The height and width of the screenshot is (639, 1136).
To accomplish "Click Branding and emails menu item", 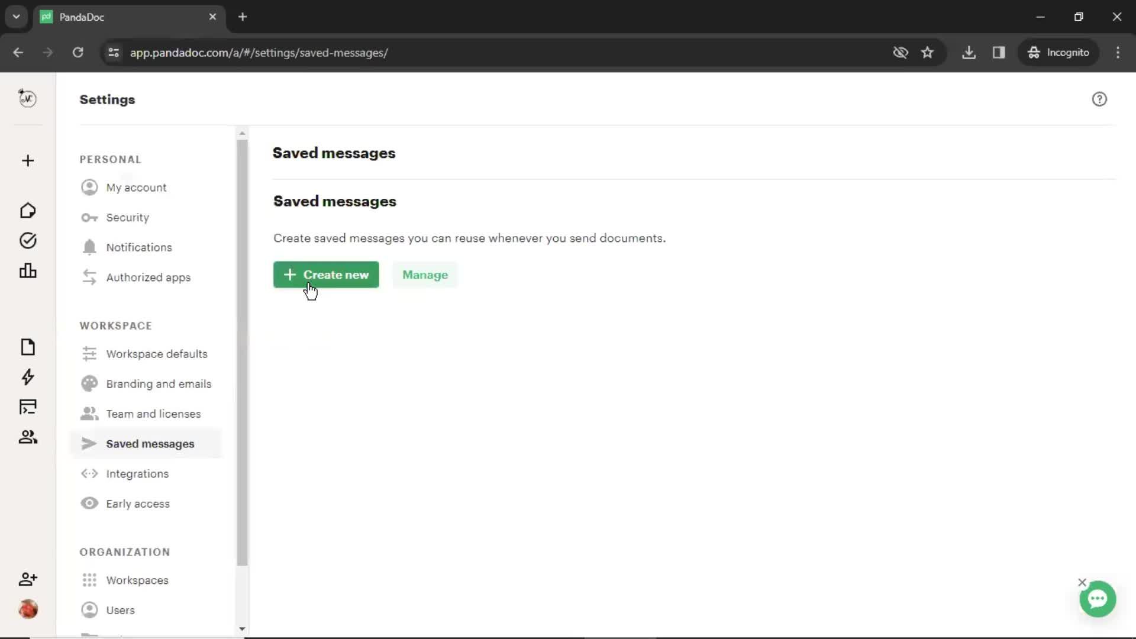I will (159, 384).
